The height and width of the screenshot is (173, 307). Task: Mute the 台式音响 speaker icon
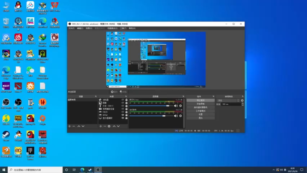[x=176, y=116]
